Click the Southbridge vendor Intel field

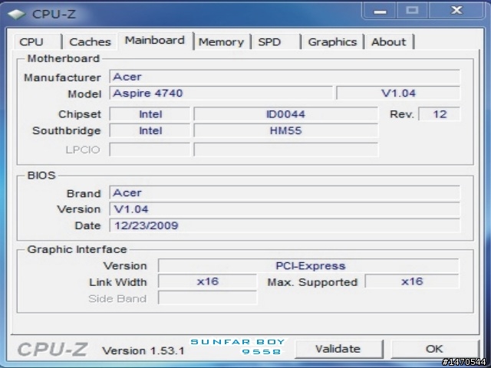click(x=150, y=130)
